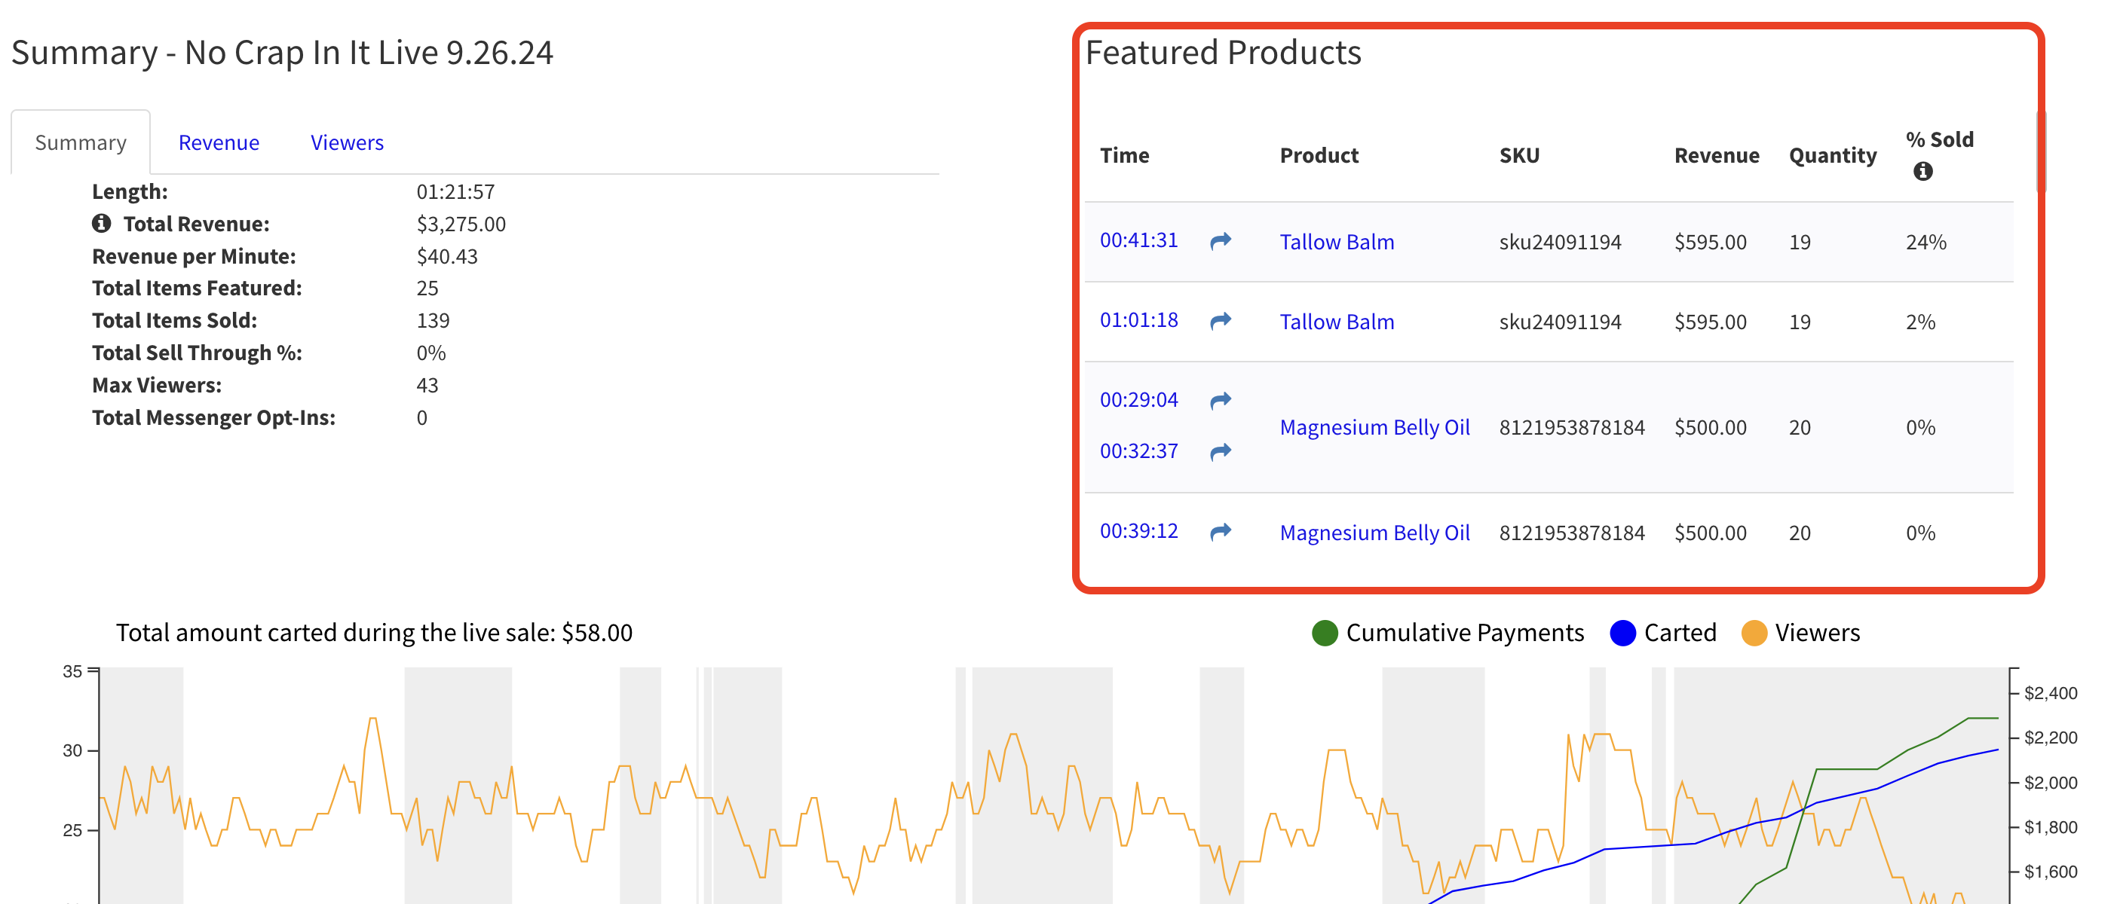Toggle Viewers orange legend dot
The height and width of the screenshot is (904, 2120).
[x=1754, y=633]
